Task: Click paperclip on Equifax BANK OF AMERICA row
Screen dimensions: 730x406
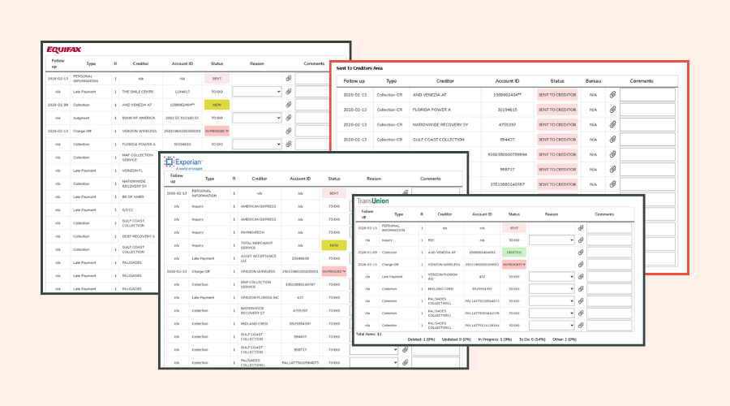Action: [289, 118]
